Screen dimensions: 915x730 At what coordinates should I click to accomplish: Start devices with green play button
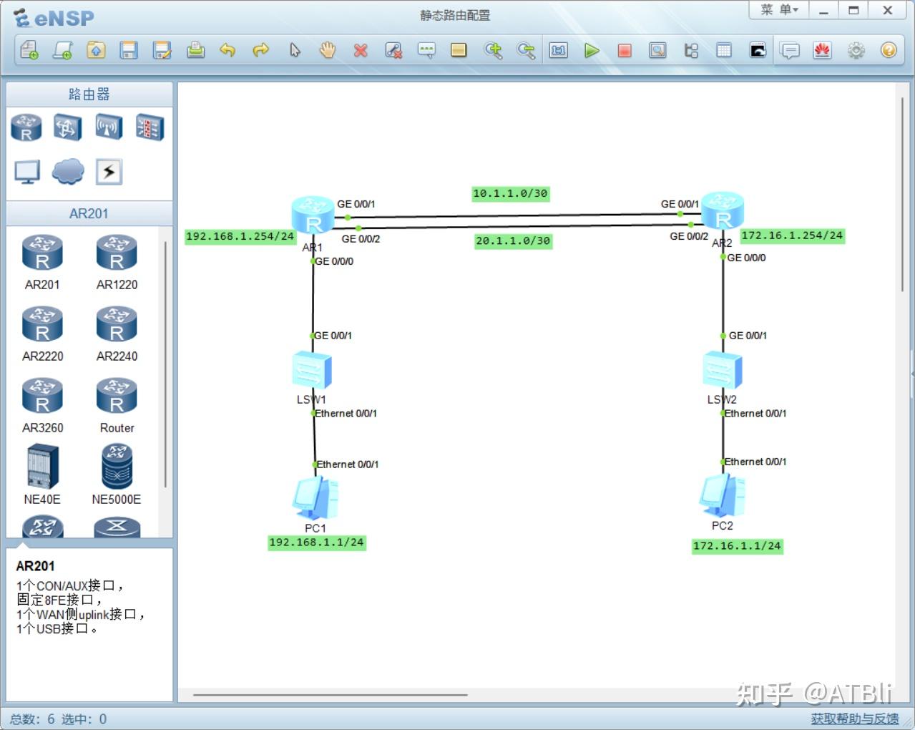tap(592, 50)
